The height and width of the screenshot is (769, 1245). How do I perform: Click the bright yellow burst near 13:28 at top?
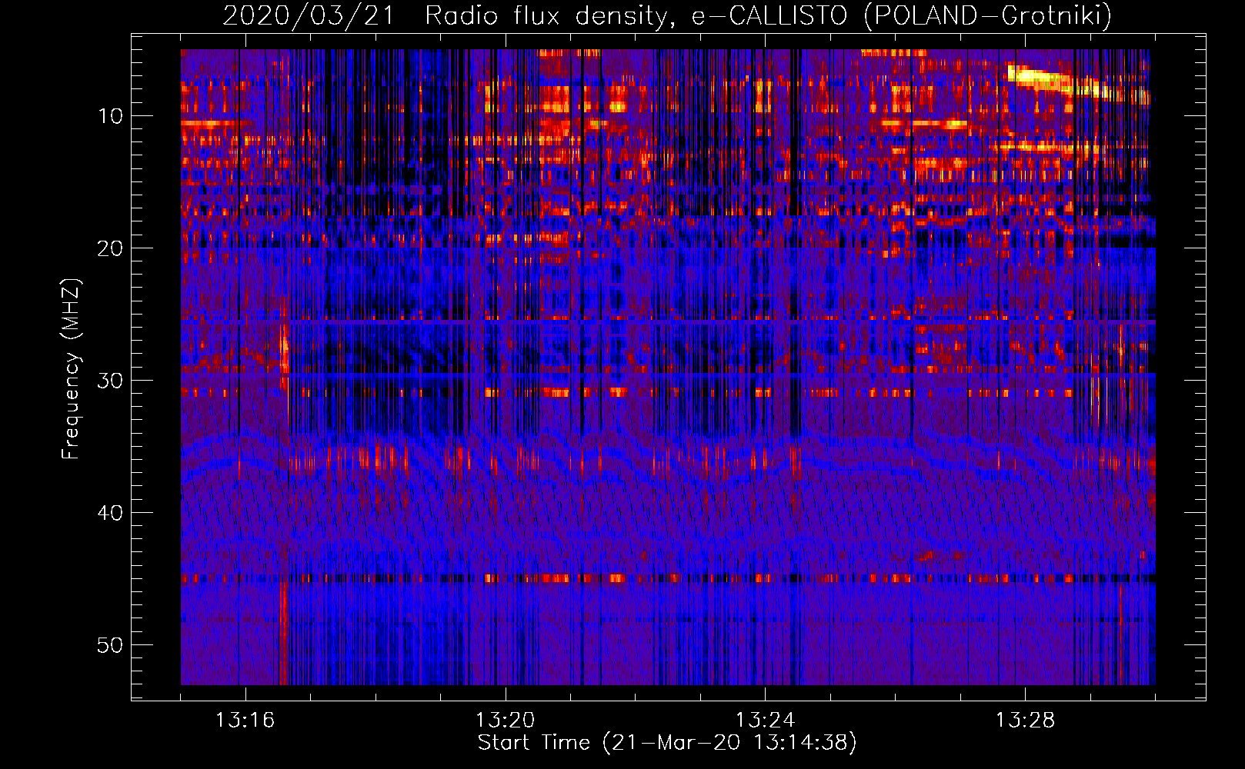[1077, 83]
